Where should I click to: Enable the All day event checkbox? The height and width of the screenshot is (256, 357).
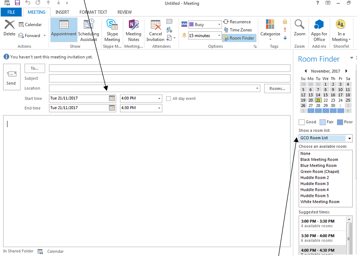click(x=169, y=99)
